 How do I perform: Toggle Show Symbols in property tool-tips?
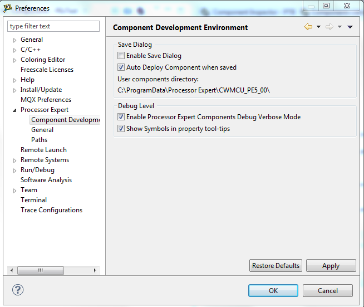[x=121, y=129]
